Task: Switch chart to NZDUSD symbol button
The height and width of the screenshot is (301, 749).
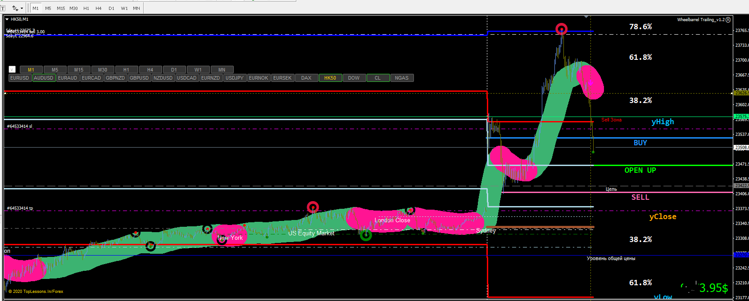Action: pyautogui.click(x=163, y=78)
